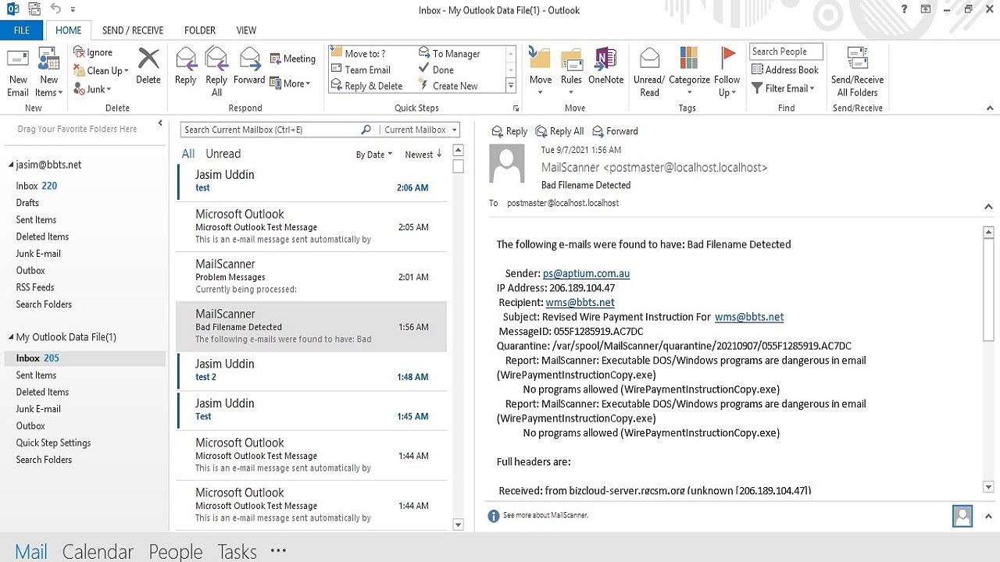1000x562 pixels.
Task: Click the ribbon Reply All button
Action: pos(216,72)
